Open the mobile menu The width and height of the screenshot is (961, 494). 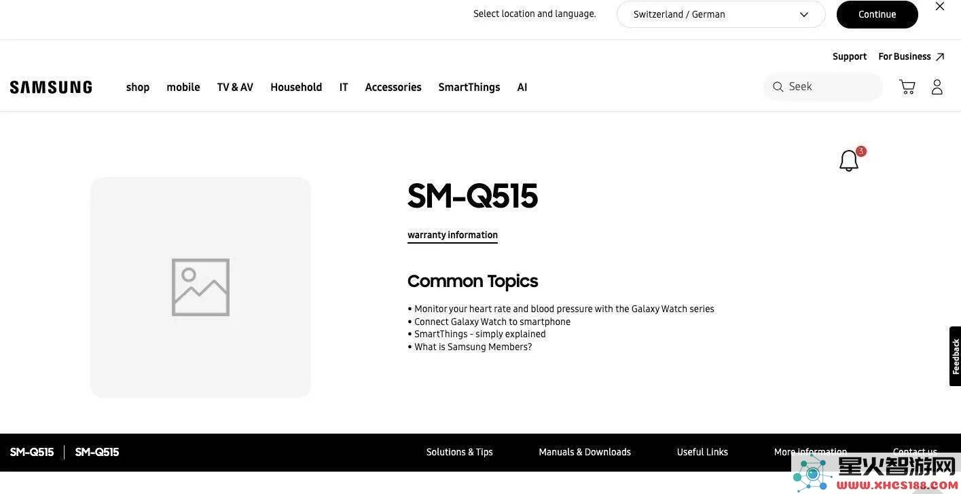coord(183,87)
